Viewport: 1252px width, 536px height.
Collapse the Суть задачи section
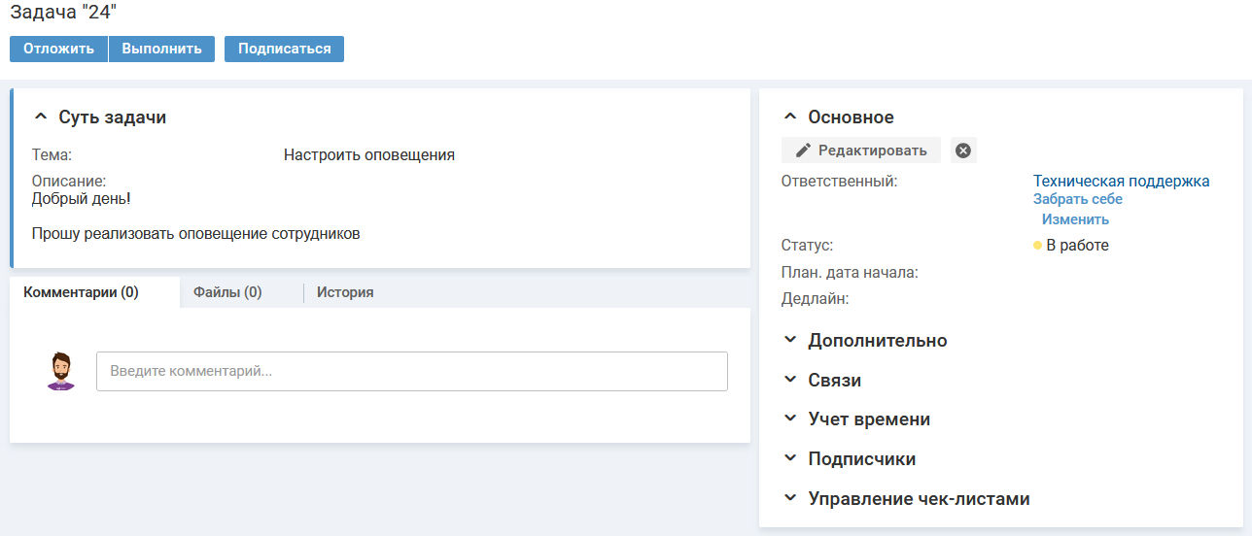[40, 117]
